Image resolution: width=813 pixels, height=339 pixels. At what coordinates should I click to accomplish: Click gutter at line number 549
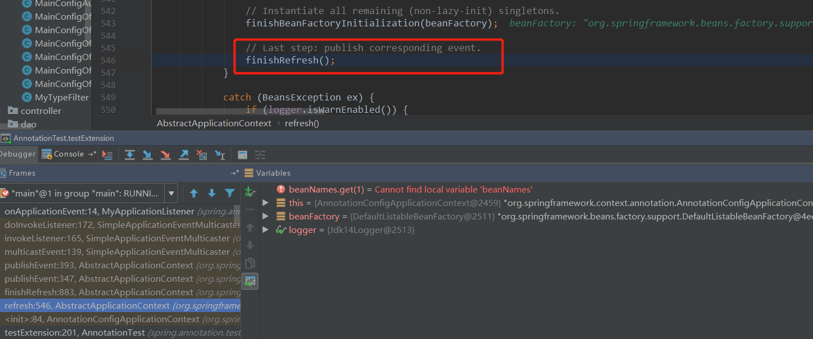(x=108, y=98)
